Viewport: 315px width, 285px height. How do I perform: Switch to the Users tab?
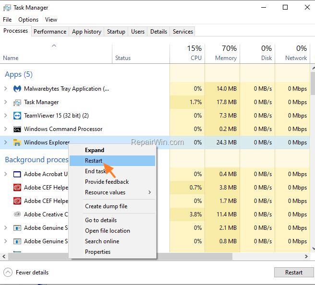pos(138,32)
